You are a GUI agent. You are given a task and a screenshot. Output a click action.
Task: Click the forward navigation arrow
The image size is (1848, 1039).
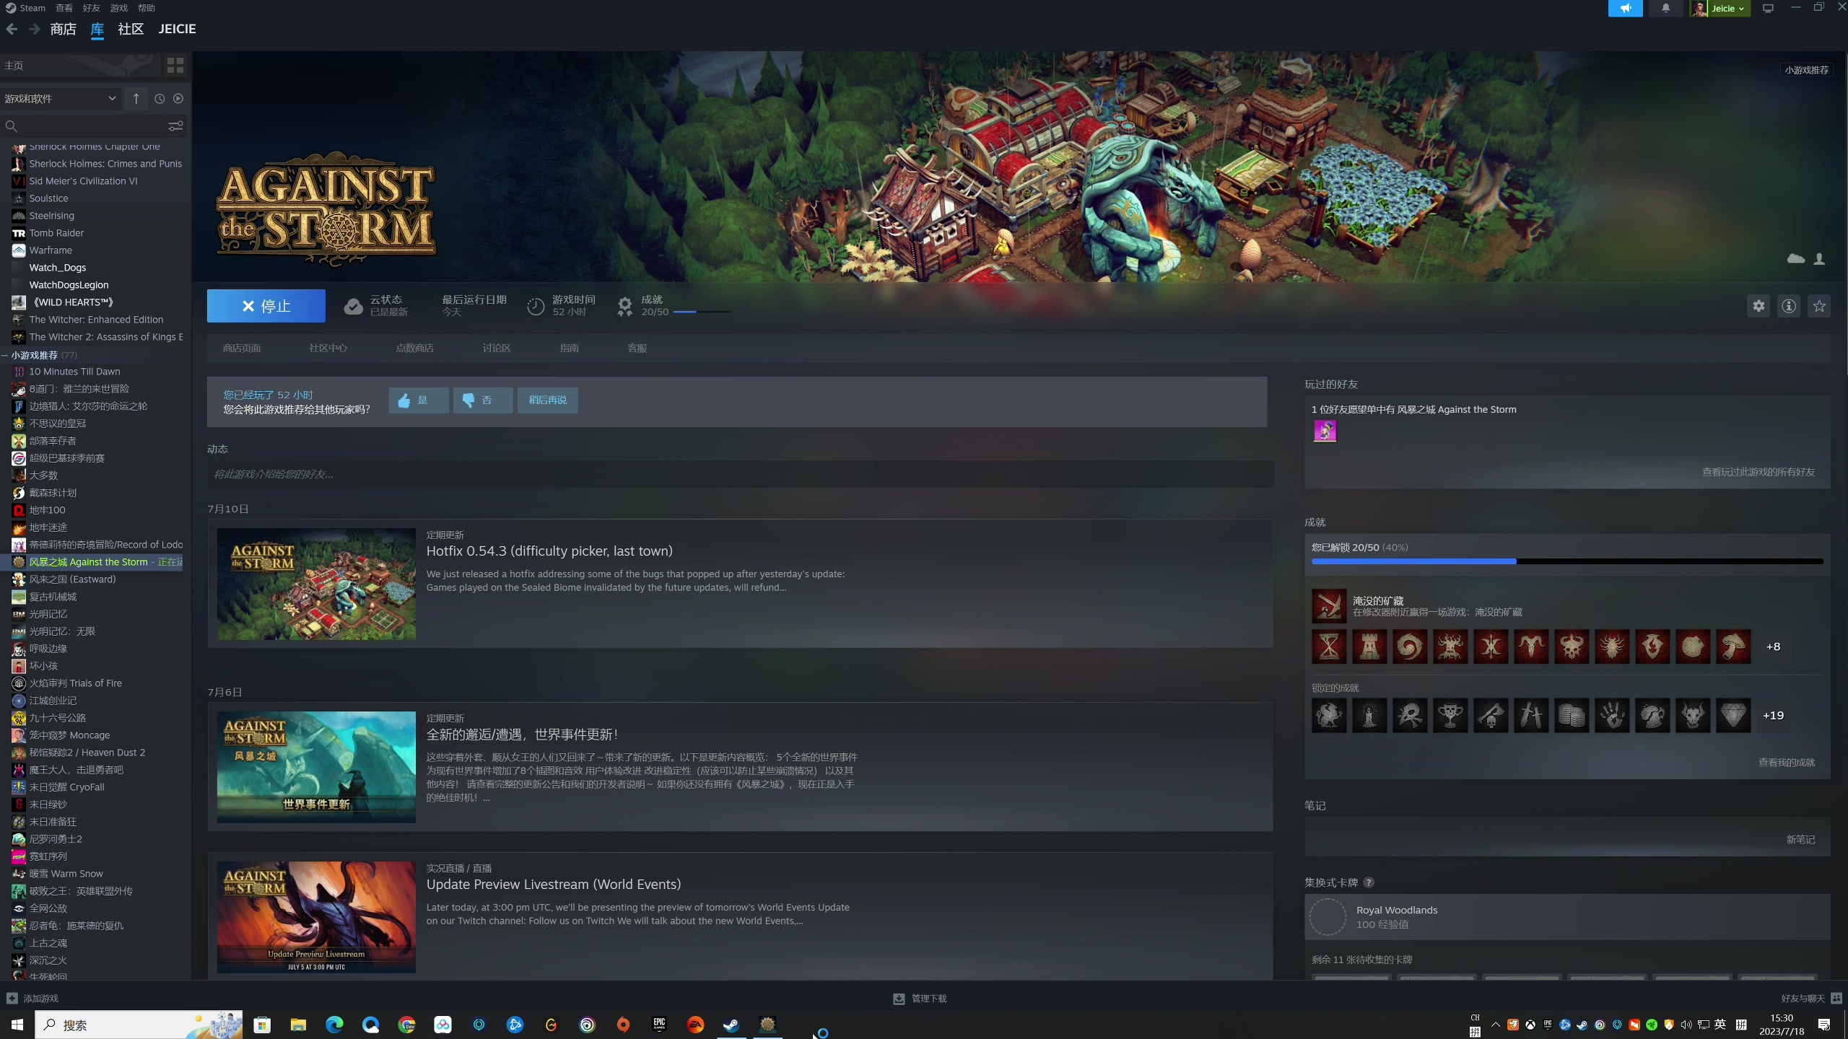click(x=34, y=29)
